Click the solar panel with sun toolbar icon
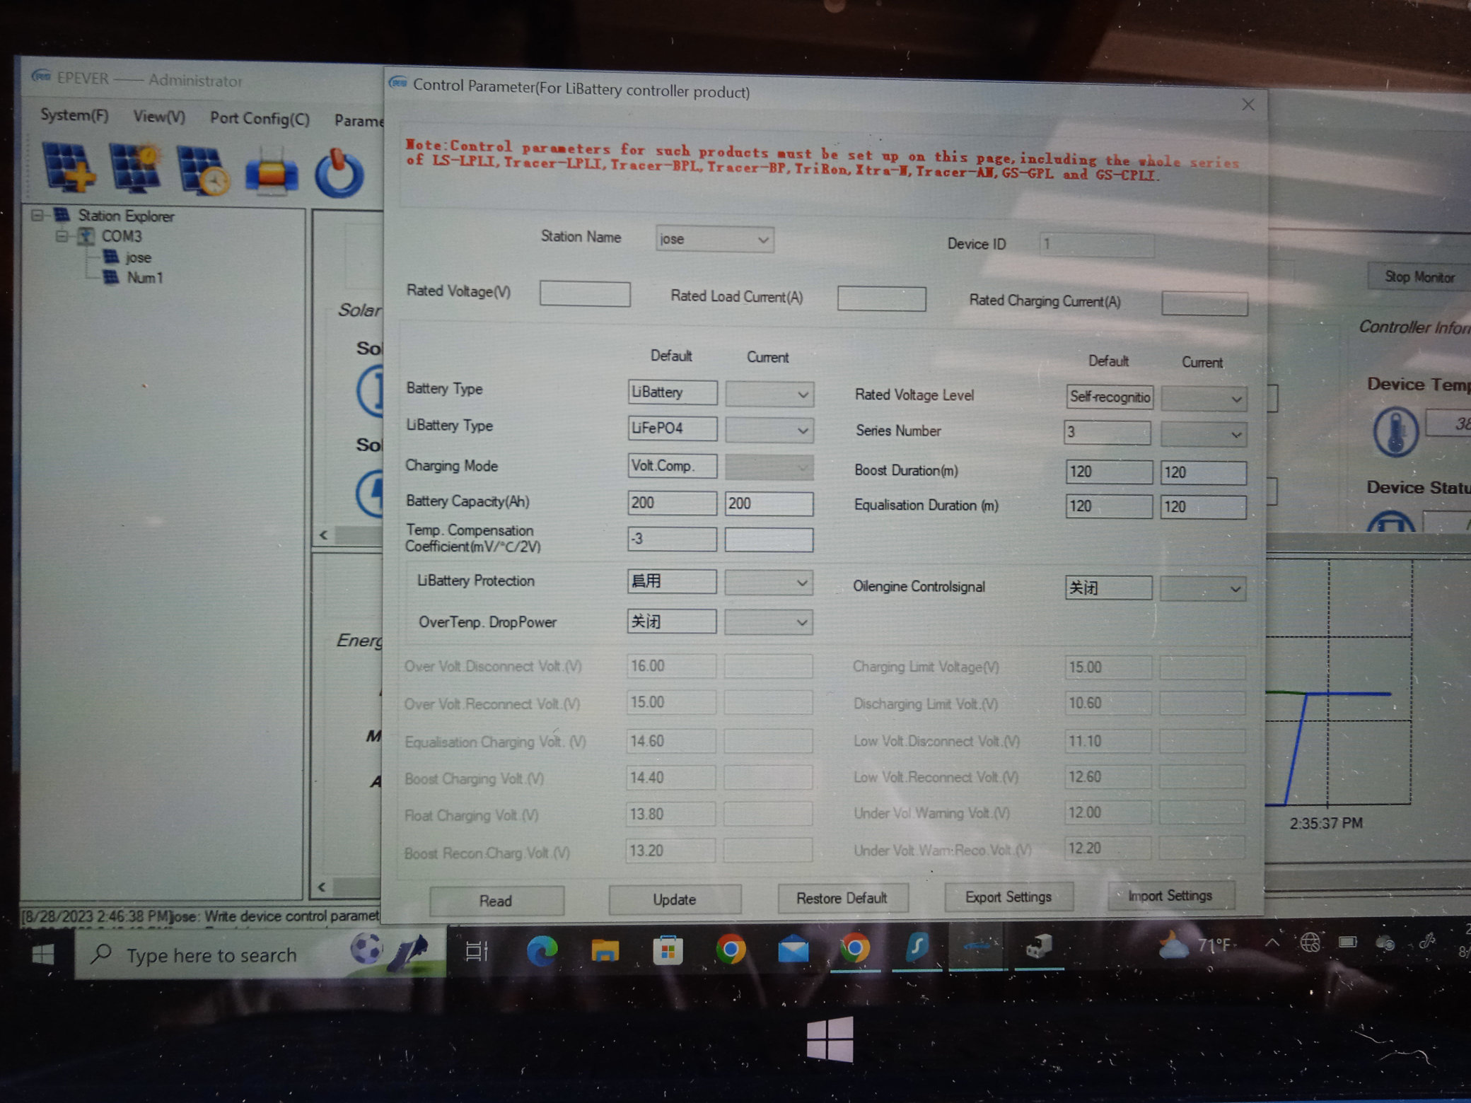 point(134,168)
